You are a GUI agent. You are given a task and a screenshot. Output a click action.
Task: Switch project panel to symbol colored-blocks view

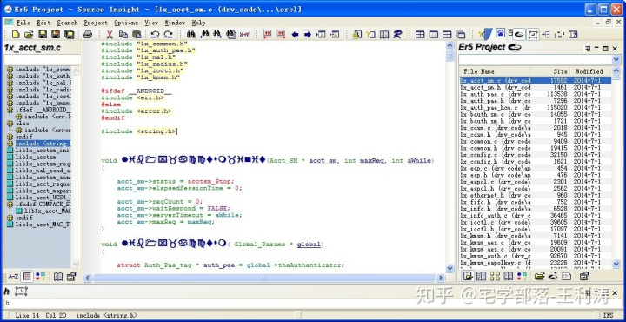(x=522, y=276)
